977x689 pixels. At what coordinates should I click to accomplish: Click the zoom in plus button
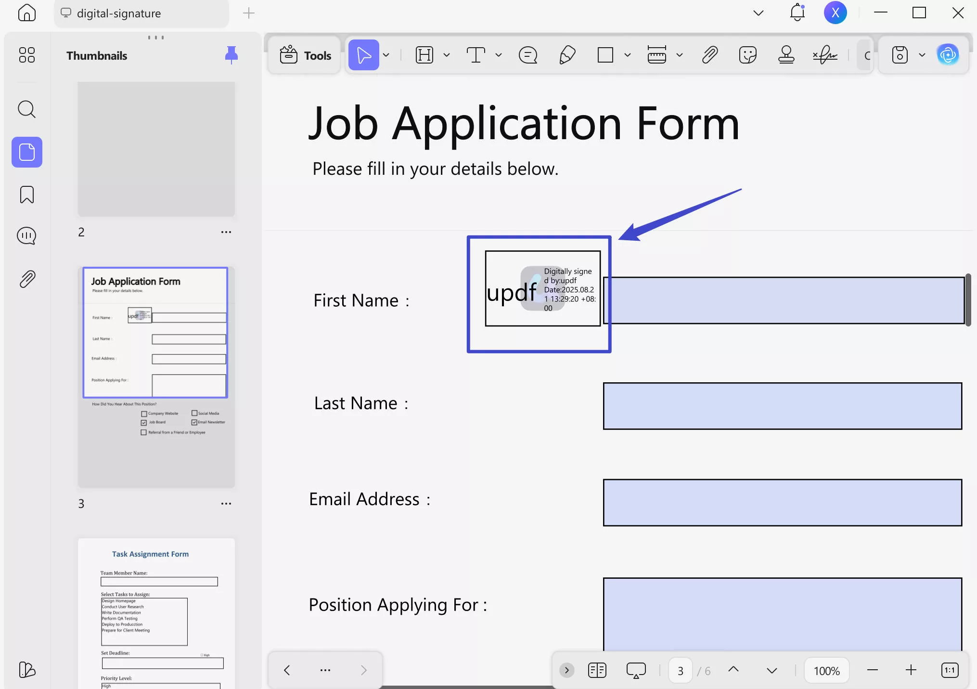911,670
